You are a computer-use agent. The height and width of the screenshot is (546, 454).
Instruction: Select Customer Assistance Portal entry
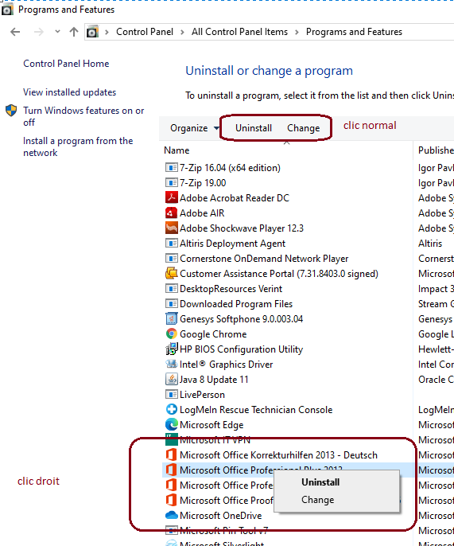[278, 273]
